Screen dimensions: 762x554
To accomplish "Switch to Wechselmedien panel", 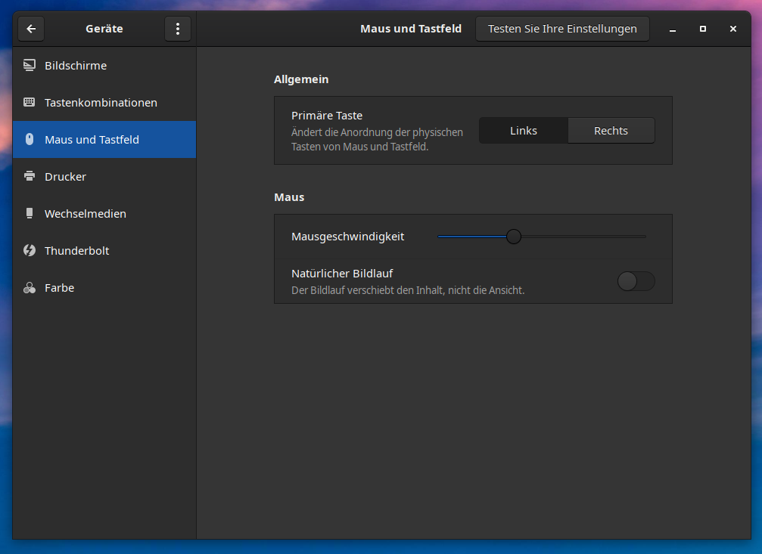I will tap(104, 214).
